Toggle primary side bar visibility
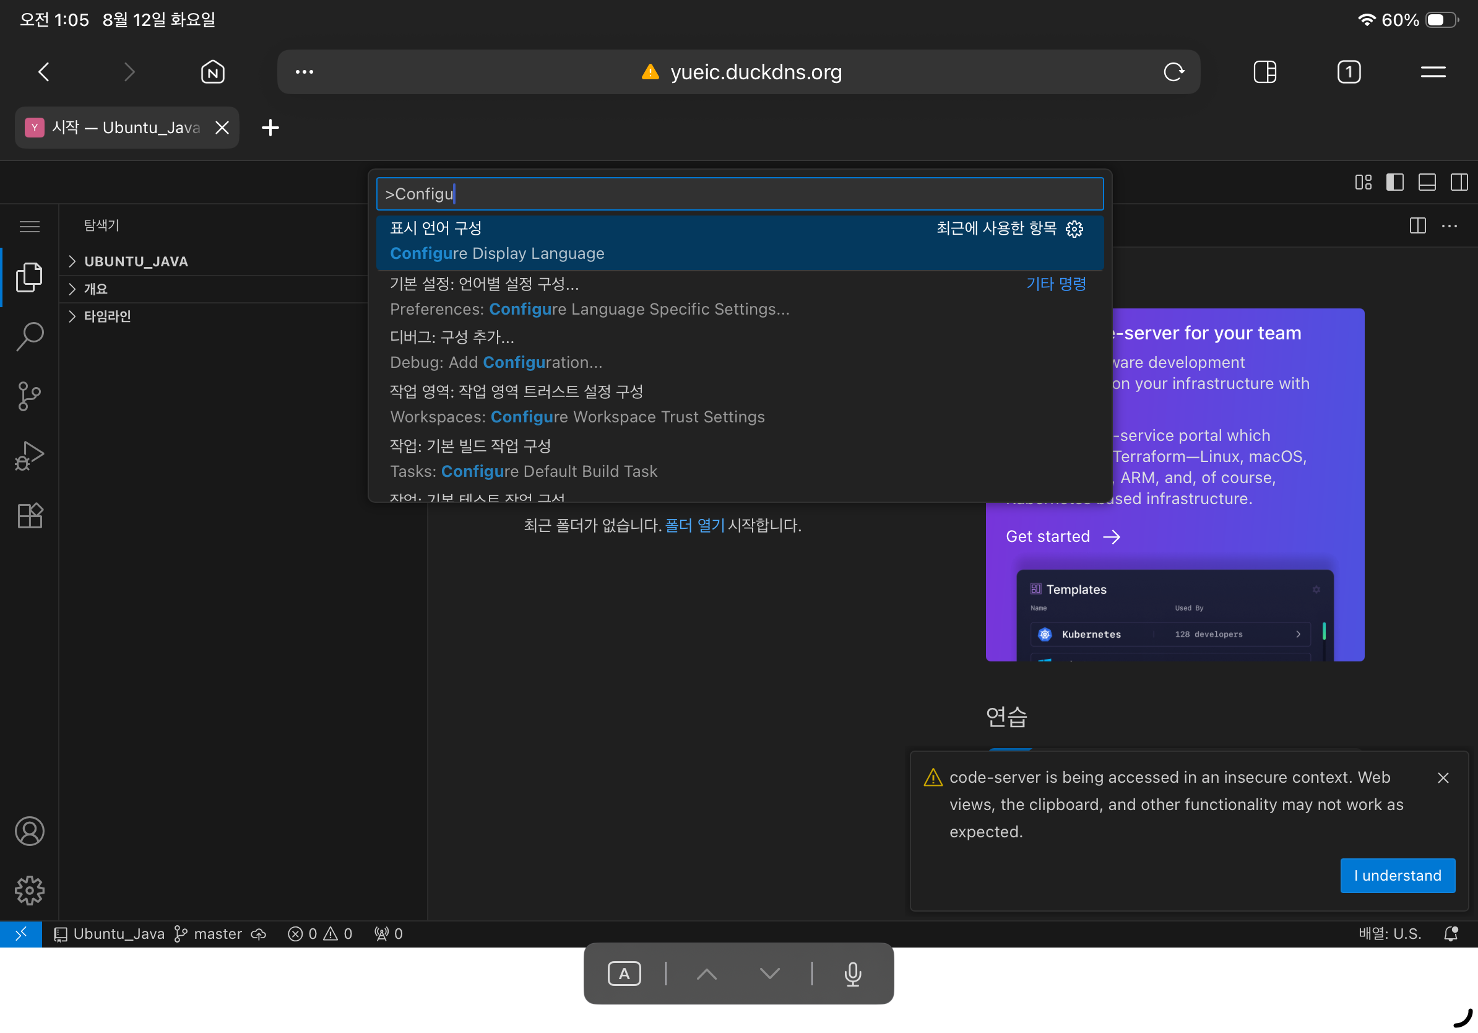 tap(1394, 182)
